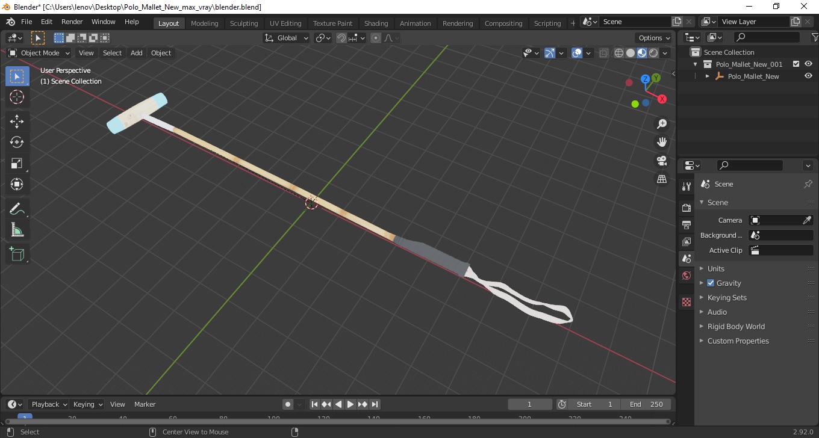
Task: Open the Playback dropdown
Action: coord(49,404)
